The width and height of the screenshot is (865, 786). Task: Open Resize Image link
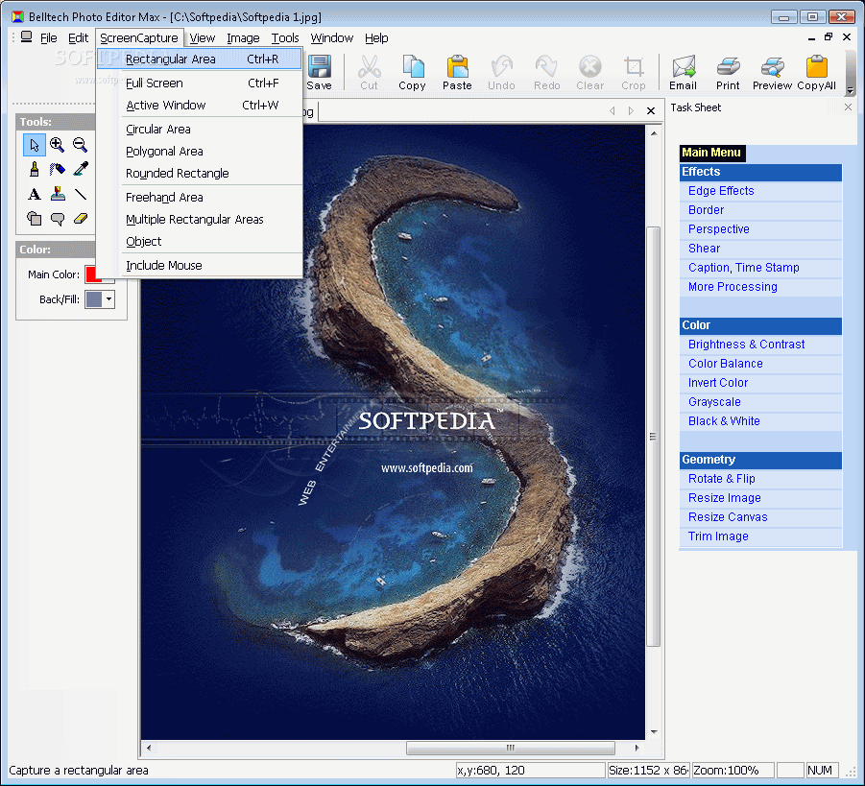click(724, 499)
